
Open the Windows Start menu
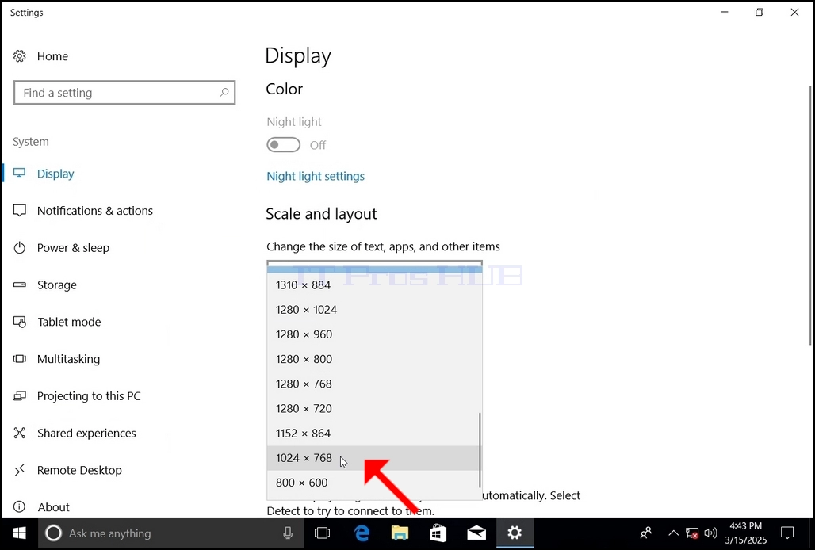(x=19, y=533)
